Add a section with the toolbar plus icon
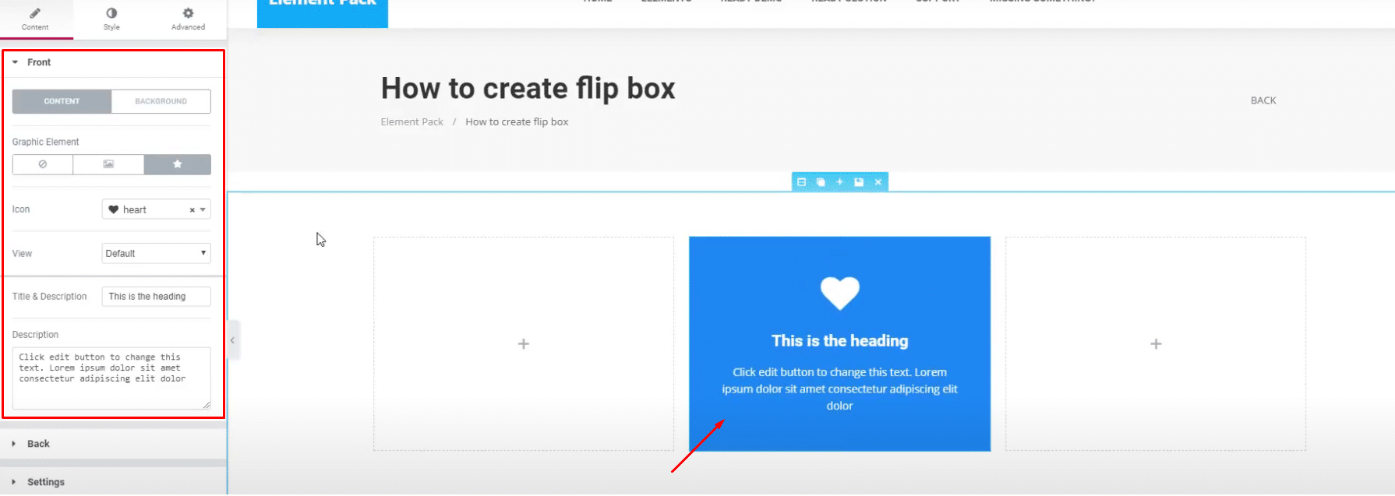Viewport: 1395px width, 496px height. point(839,182)
